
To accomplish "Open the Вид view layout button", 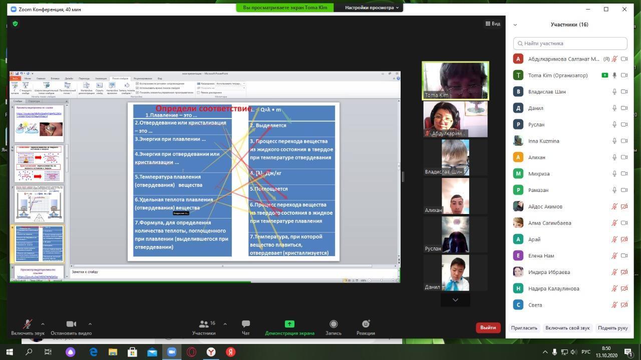I will click(493, 23).
